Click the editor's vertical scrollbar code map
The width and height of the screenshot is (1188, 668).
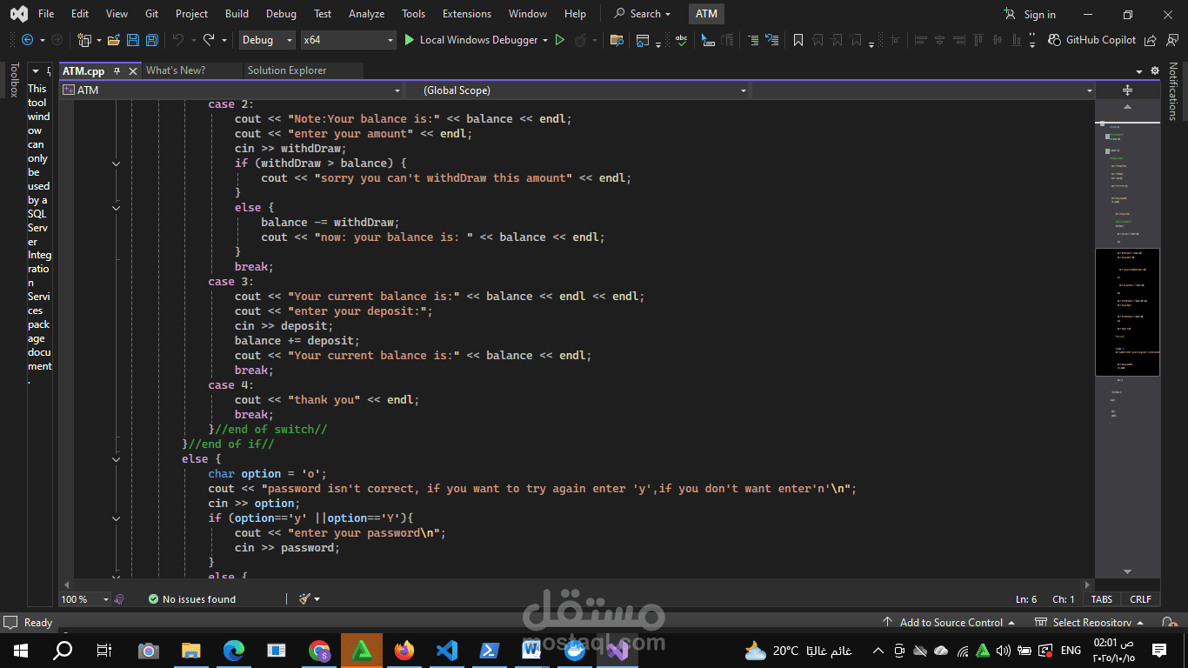coord(1127,337)
